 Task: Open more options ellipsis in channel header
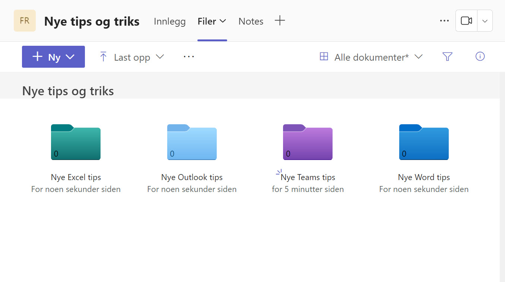444,21
